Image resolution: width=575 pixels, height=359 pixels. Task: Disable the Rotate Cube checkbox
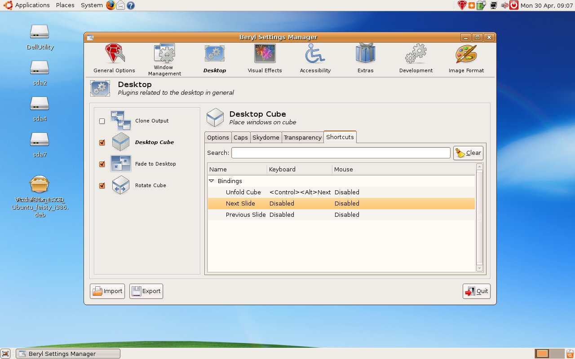click(102, 186)
